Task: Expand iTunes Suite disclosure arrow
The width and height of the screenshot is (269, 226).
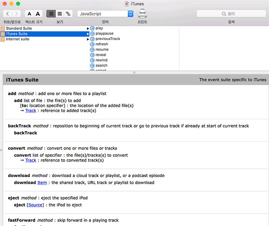Action: tap(88, 34)
